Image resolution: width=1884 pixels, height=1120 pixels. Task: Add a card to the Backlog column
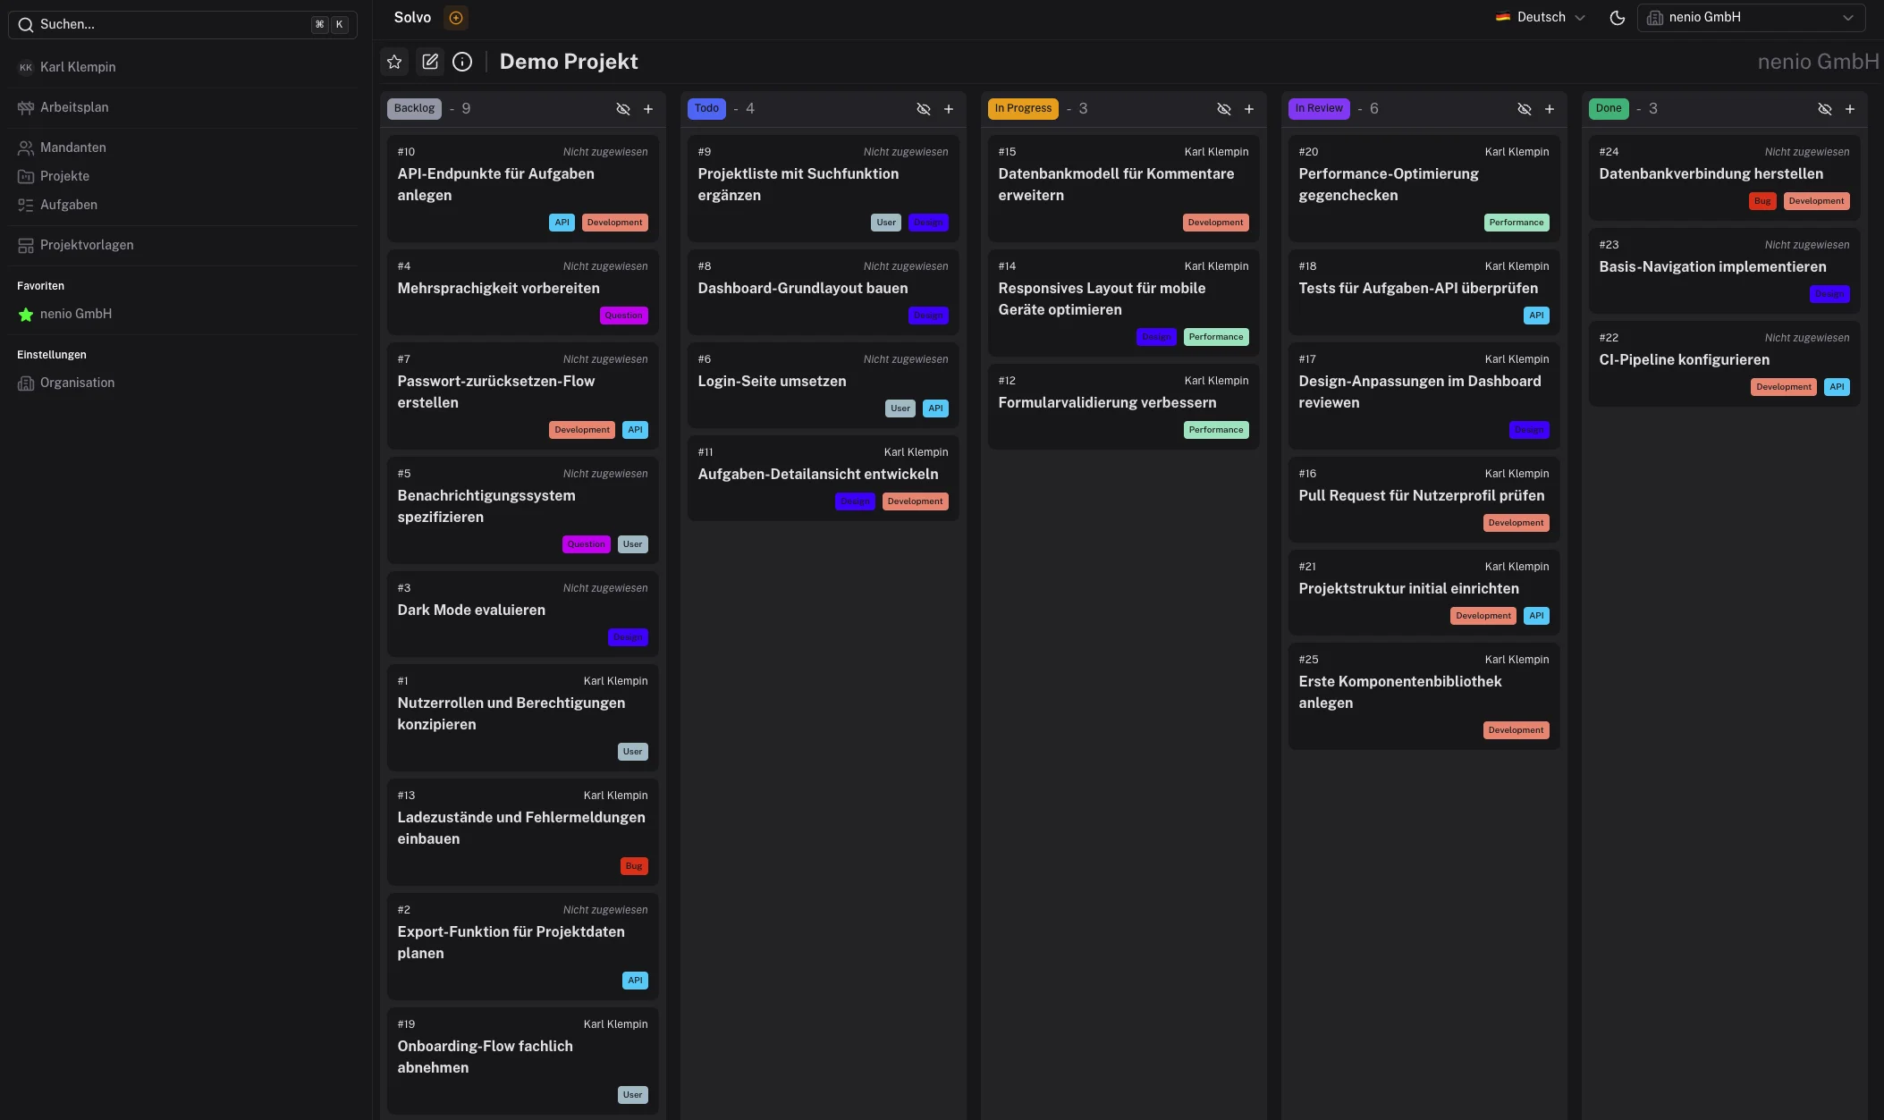click(648, 109)
